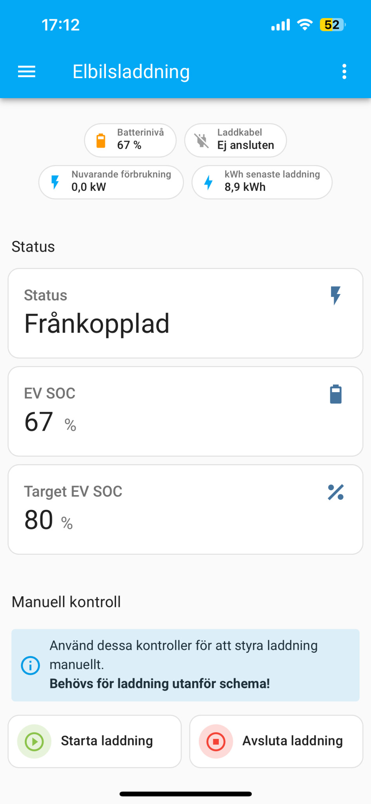Tap the orange battery icon in Batterinivå chip
The height and width of the screenshot is (804, 371).
(x=101, y=141)
